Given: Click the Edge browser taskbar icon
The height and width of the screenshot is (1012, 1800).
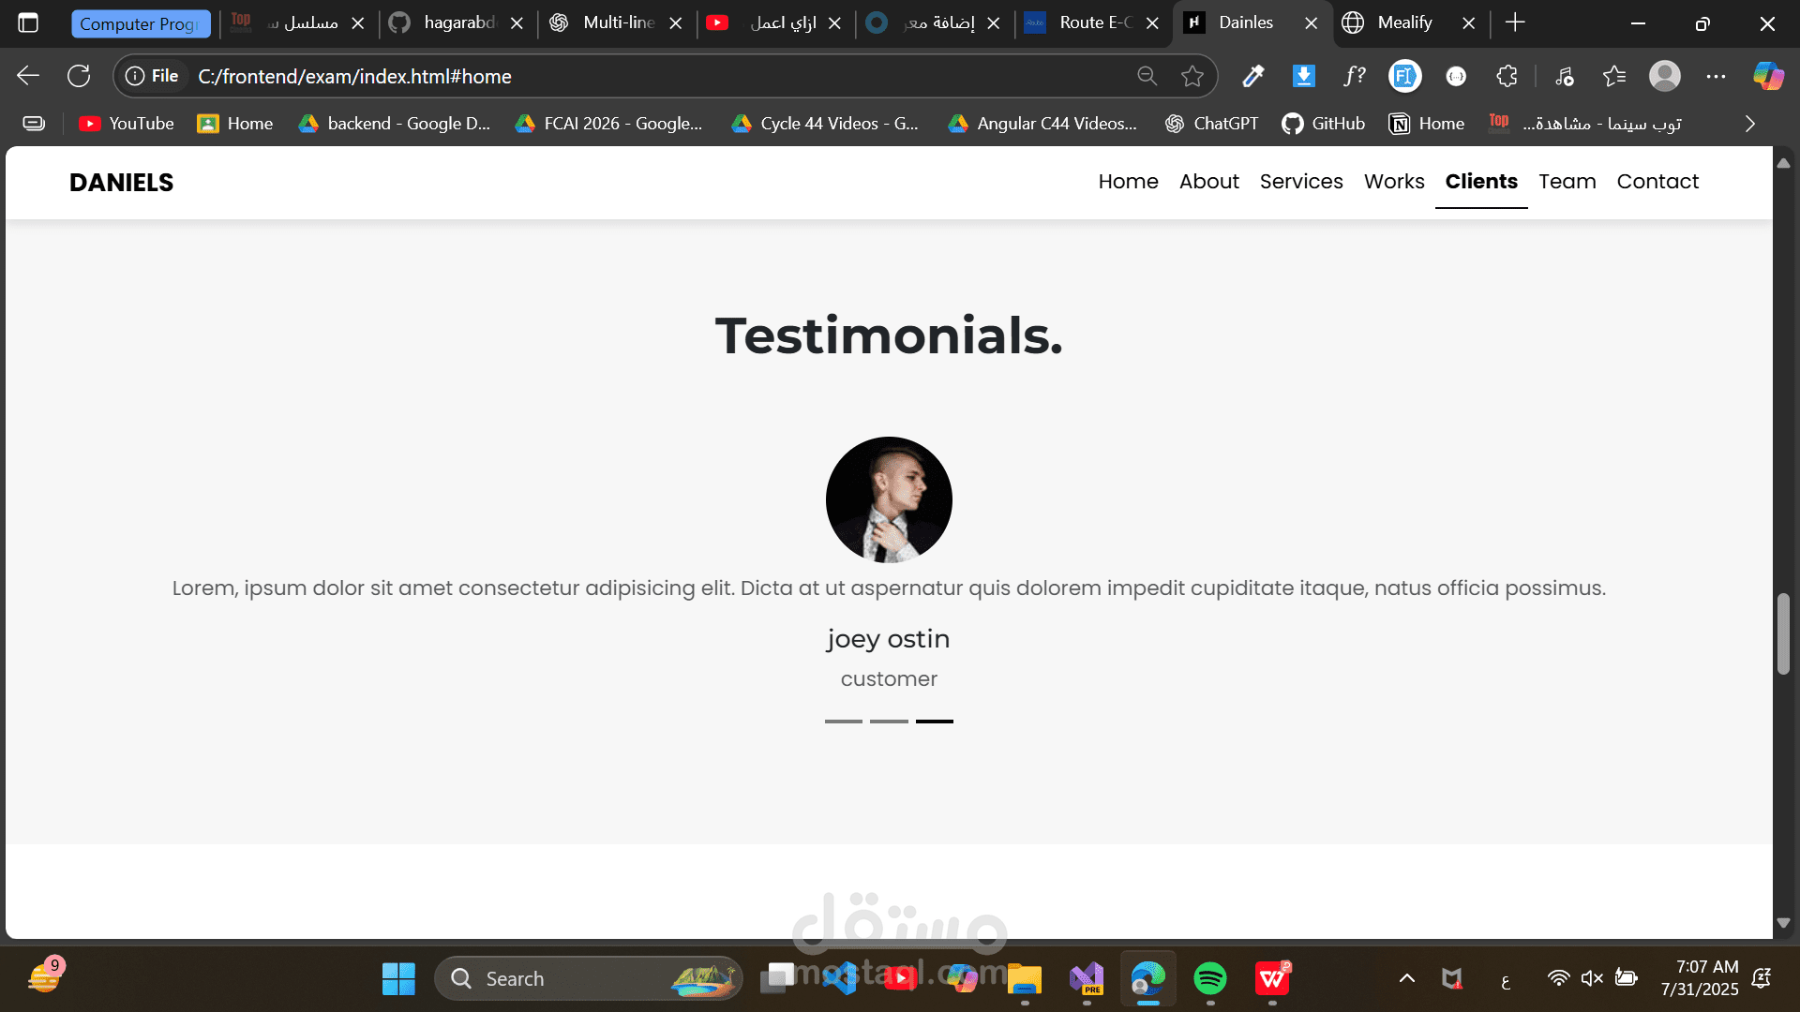Looking at the screenshot, I should click(x=1148, y=978).
